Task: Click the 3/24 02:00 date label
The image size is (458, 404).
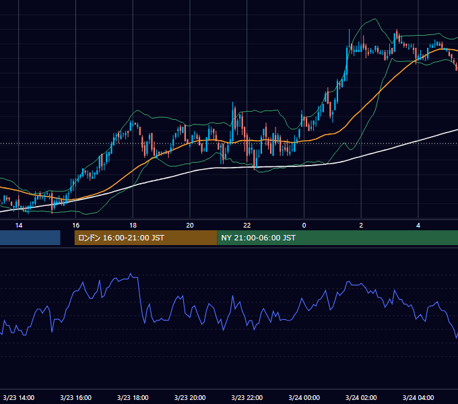Action: 361,397
